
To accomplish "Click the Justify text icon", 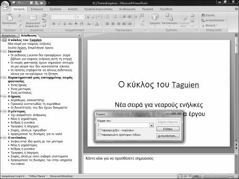I will 124,24.
